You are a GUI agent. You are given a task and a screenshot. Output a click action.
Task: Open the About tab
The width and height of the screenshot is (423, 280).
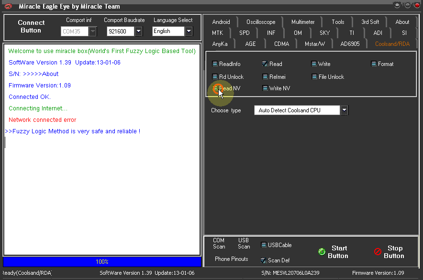(x=402, y=22)
